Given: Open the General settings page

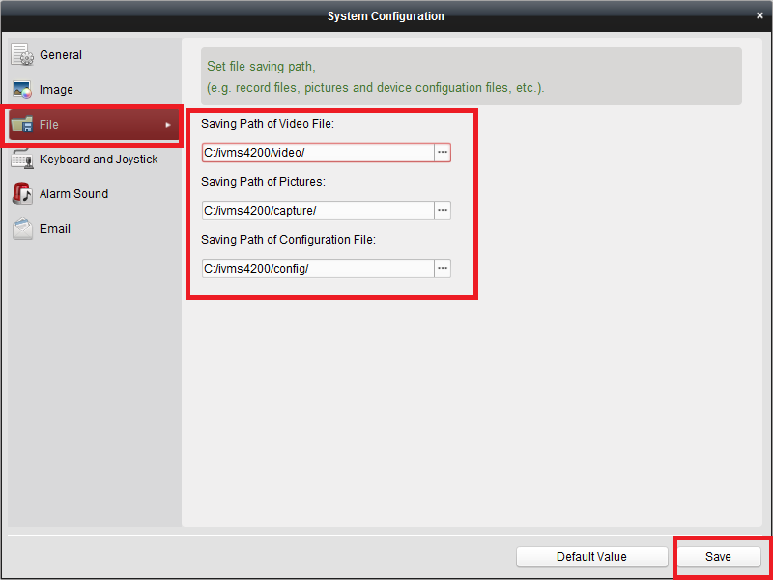Looking at the screenshot, I should tap(61, 55).
